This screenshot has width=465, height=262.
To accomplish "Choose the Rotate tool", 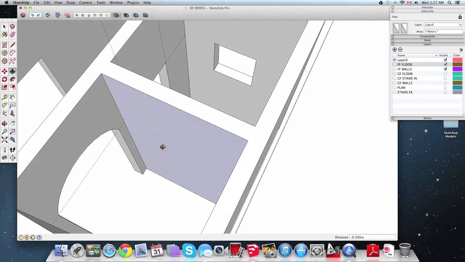I will click(4, 79).
